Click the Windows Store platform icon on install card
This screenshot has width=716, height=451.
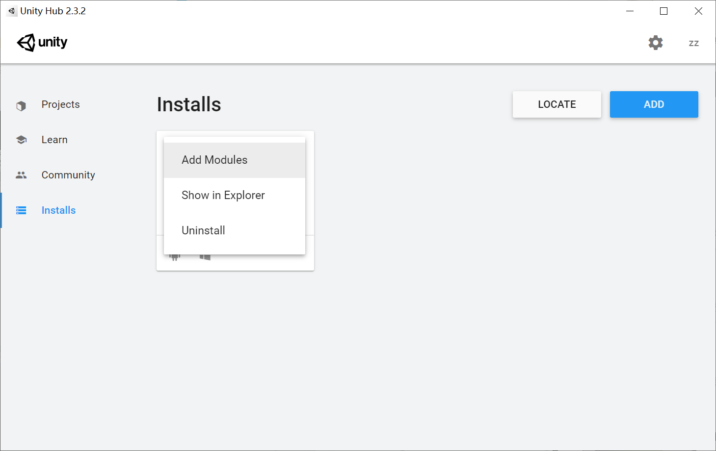pyautogui.click(x=205, y=255)
